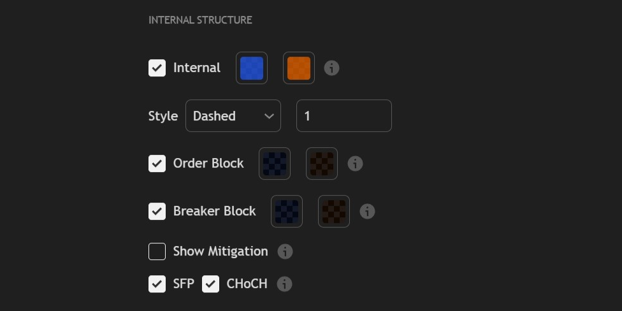Click the Show Mitigation info icon

[x=285, y=252]
